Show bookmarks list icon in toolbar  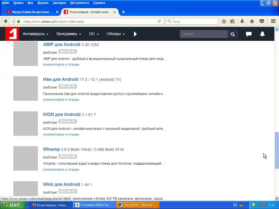[x=232, y=21]
